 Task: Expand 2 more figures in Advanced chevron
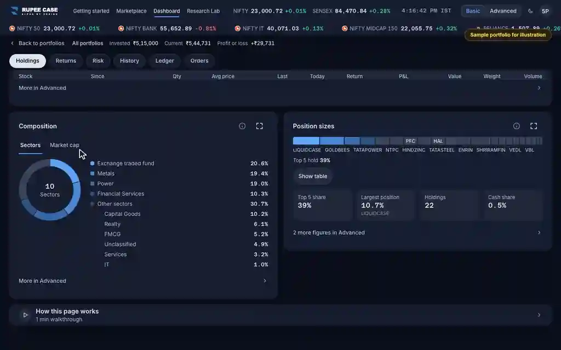click(539, 232)
